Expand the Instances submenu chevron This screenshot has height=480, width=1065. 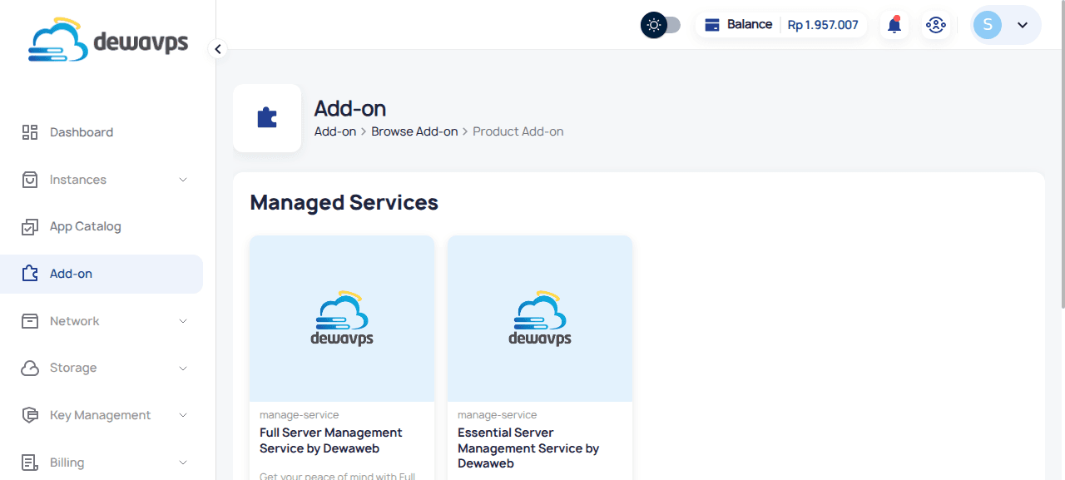183,179
